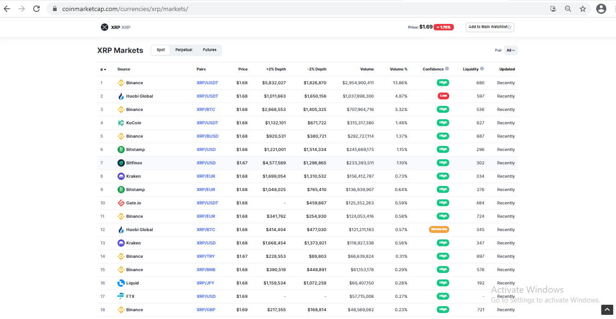The width and height of the screenshot is (616, 319).
Task: Click Huobi Global logo in row 2
Action: pos(121,96)
